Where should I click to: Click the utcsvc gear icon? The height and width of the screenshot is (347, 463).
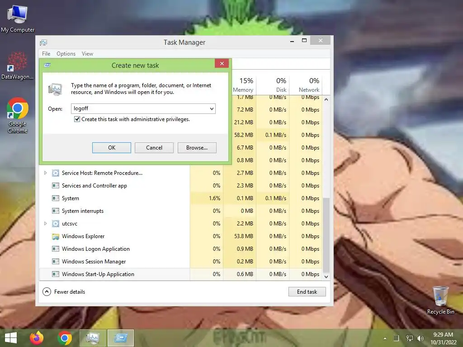click(x=56, y=224)
